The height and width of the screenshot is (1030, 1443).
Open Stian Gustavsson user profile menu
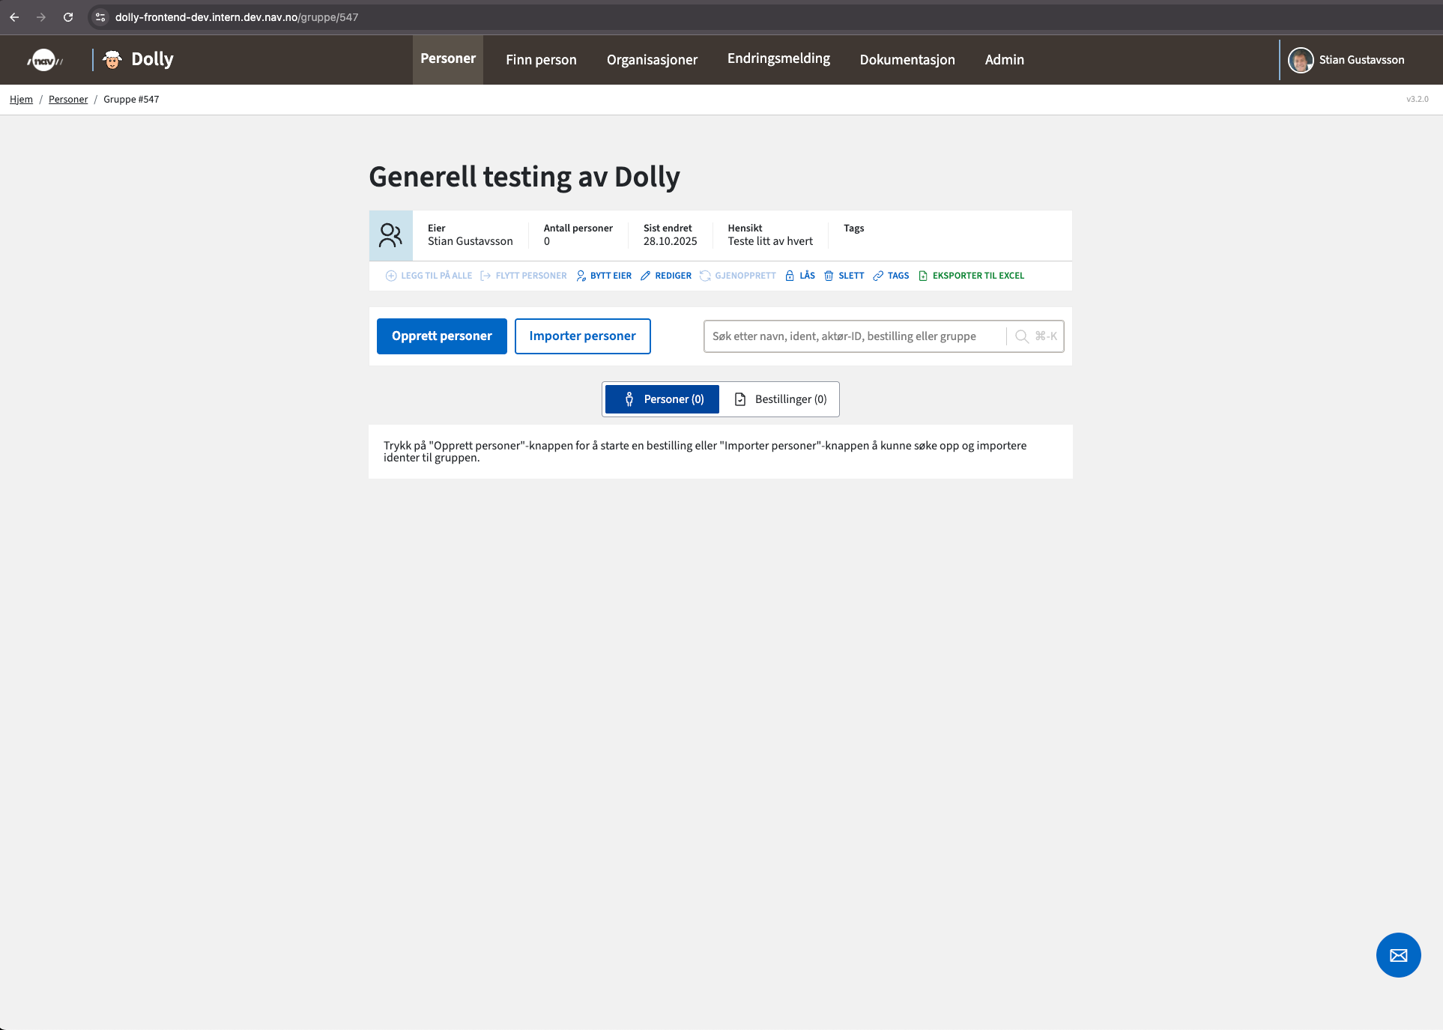(1346, 60)
